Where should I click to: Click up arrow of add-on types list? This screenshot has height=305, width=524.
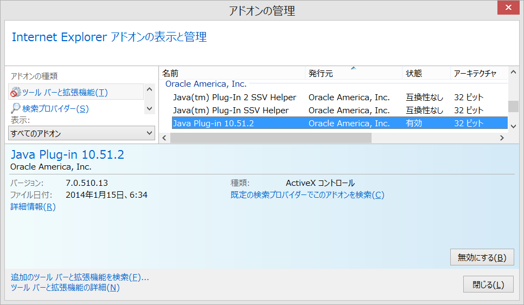point(149,89)
